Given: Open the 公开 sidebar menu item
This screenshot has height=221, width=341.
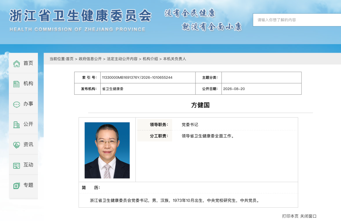Looking at the screenshot, I should [x=23, y=124].
